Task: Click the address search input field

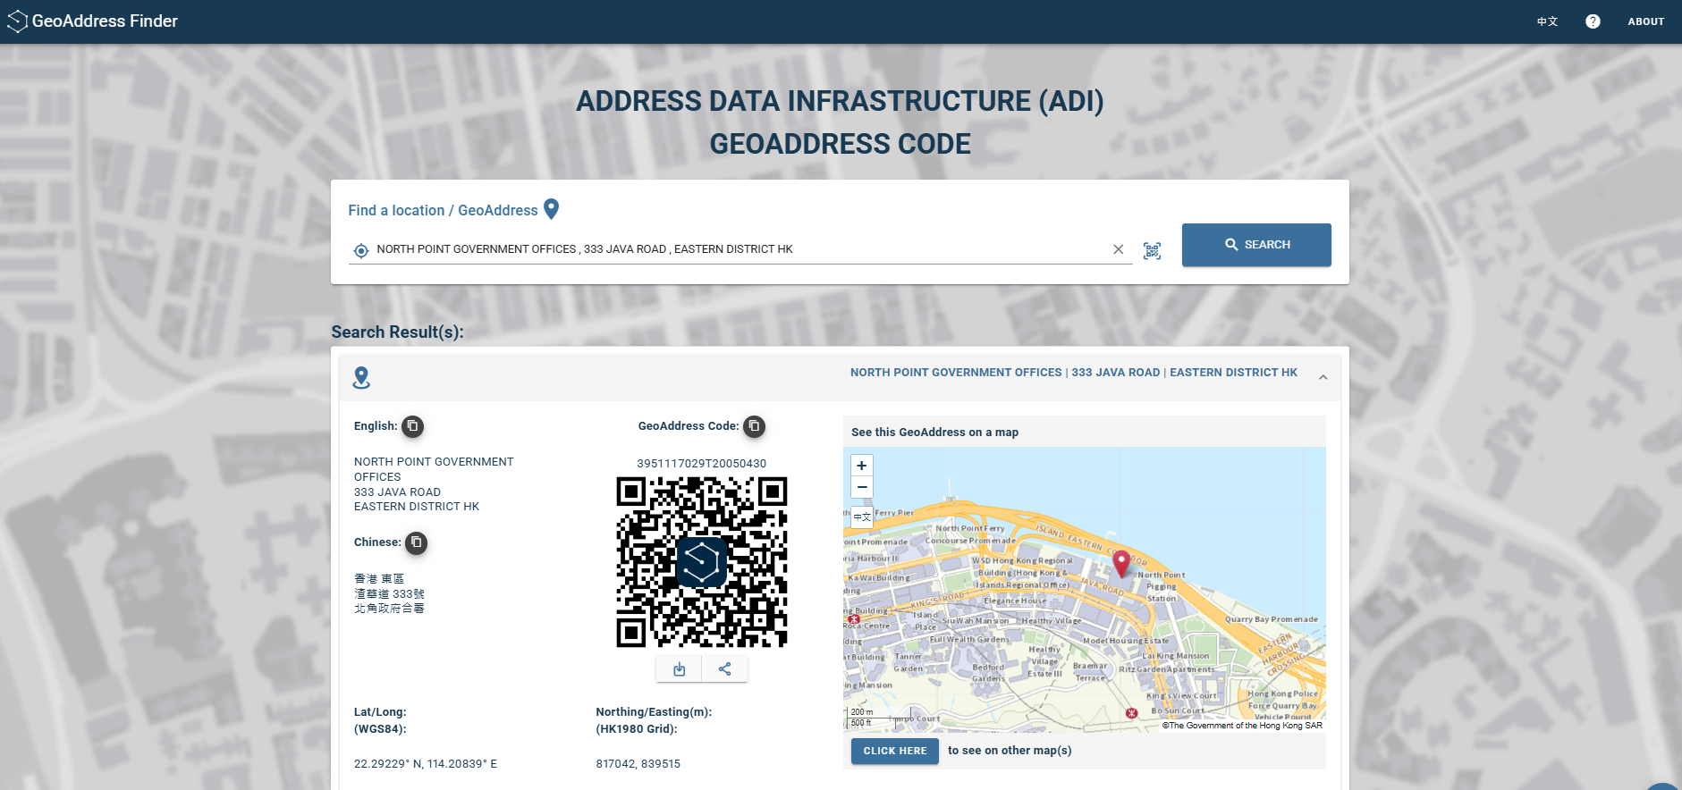Action: 740,249
